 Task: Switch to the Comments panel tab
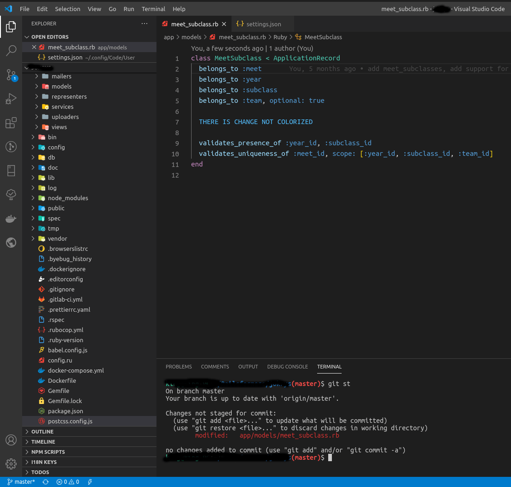pyautogui.click(x=215, y=367)
